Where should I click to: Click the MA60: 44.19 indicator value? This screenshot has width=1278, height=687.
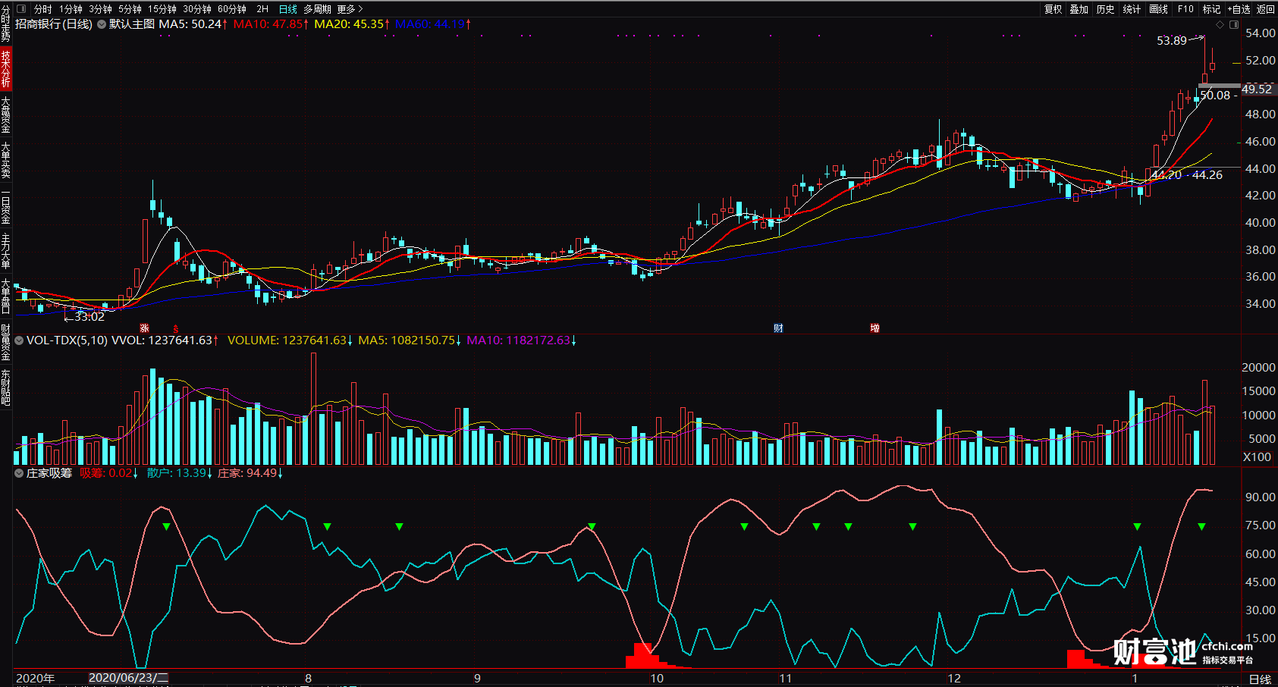432,24
